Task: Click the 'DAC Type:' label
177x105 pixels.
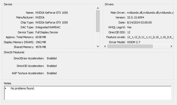Action: 27,27
